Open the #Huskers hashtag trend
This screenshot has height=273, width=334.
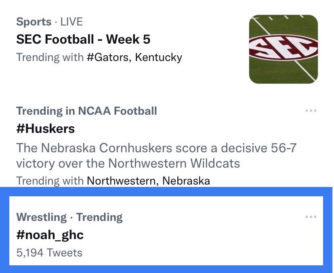[45, 128]
